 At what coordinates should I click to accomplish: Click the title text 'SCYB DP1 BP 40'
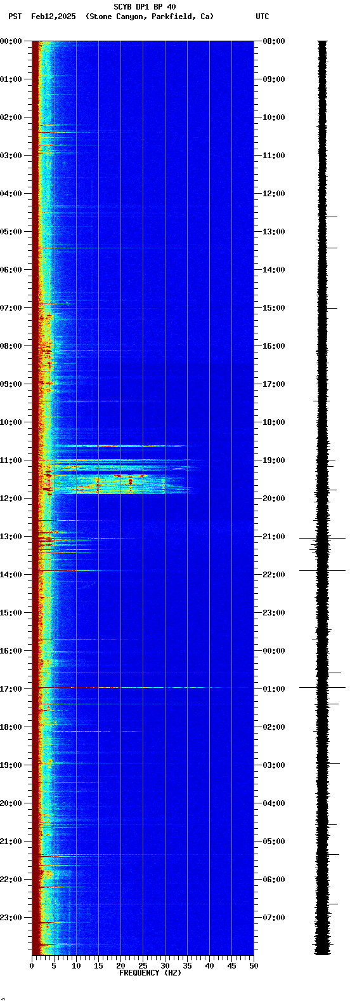click(x=145, y=7)
